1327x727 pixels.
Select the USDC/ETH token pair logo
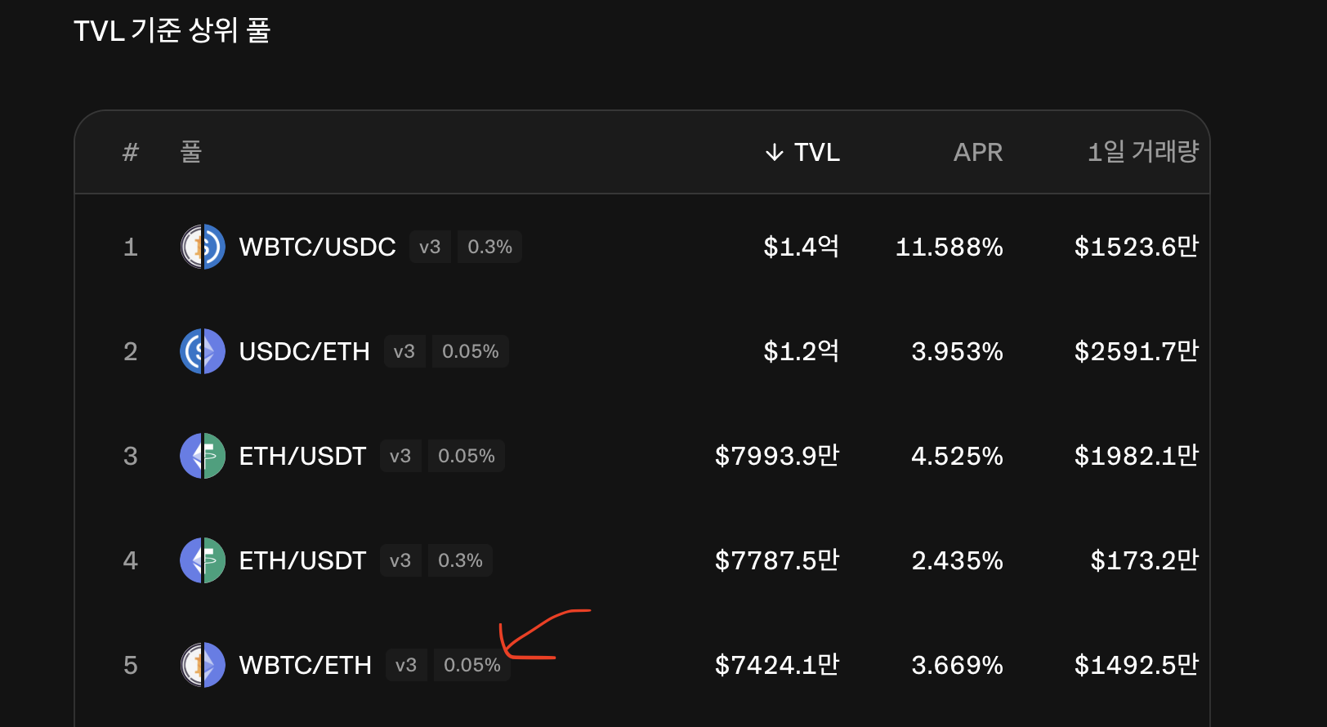(202, 350)
